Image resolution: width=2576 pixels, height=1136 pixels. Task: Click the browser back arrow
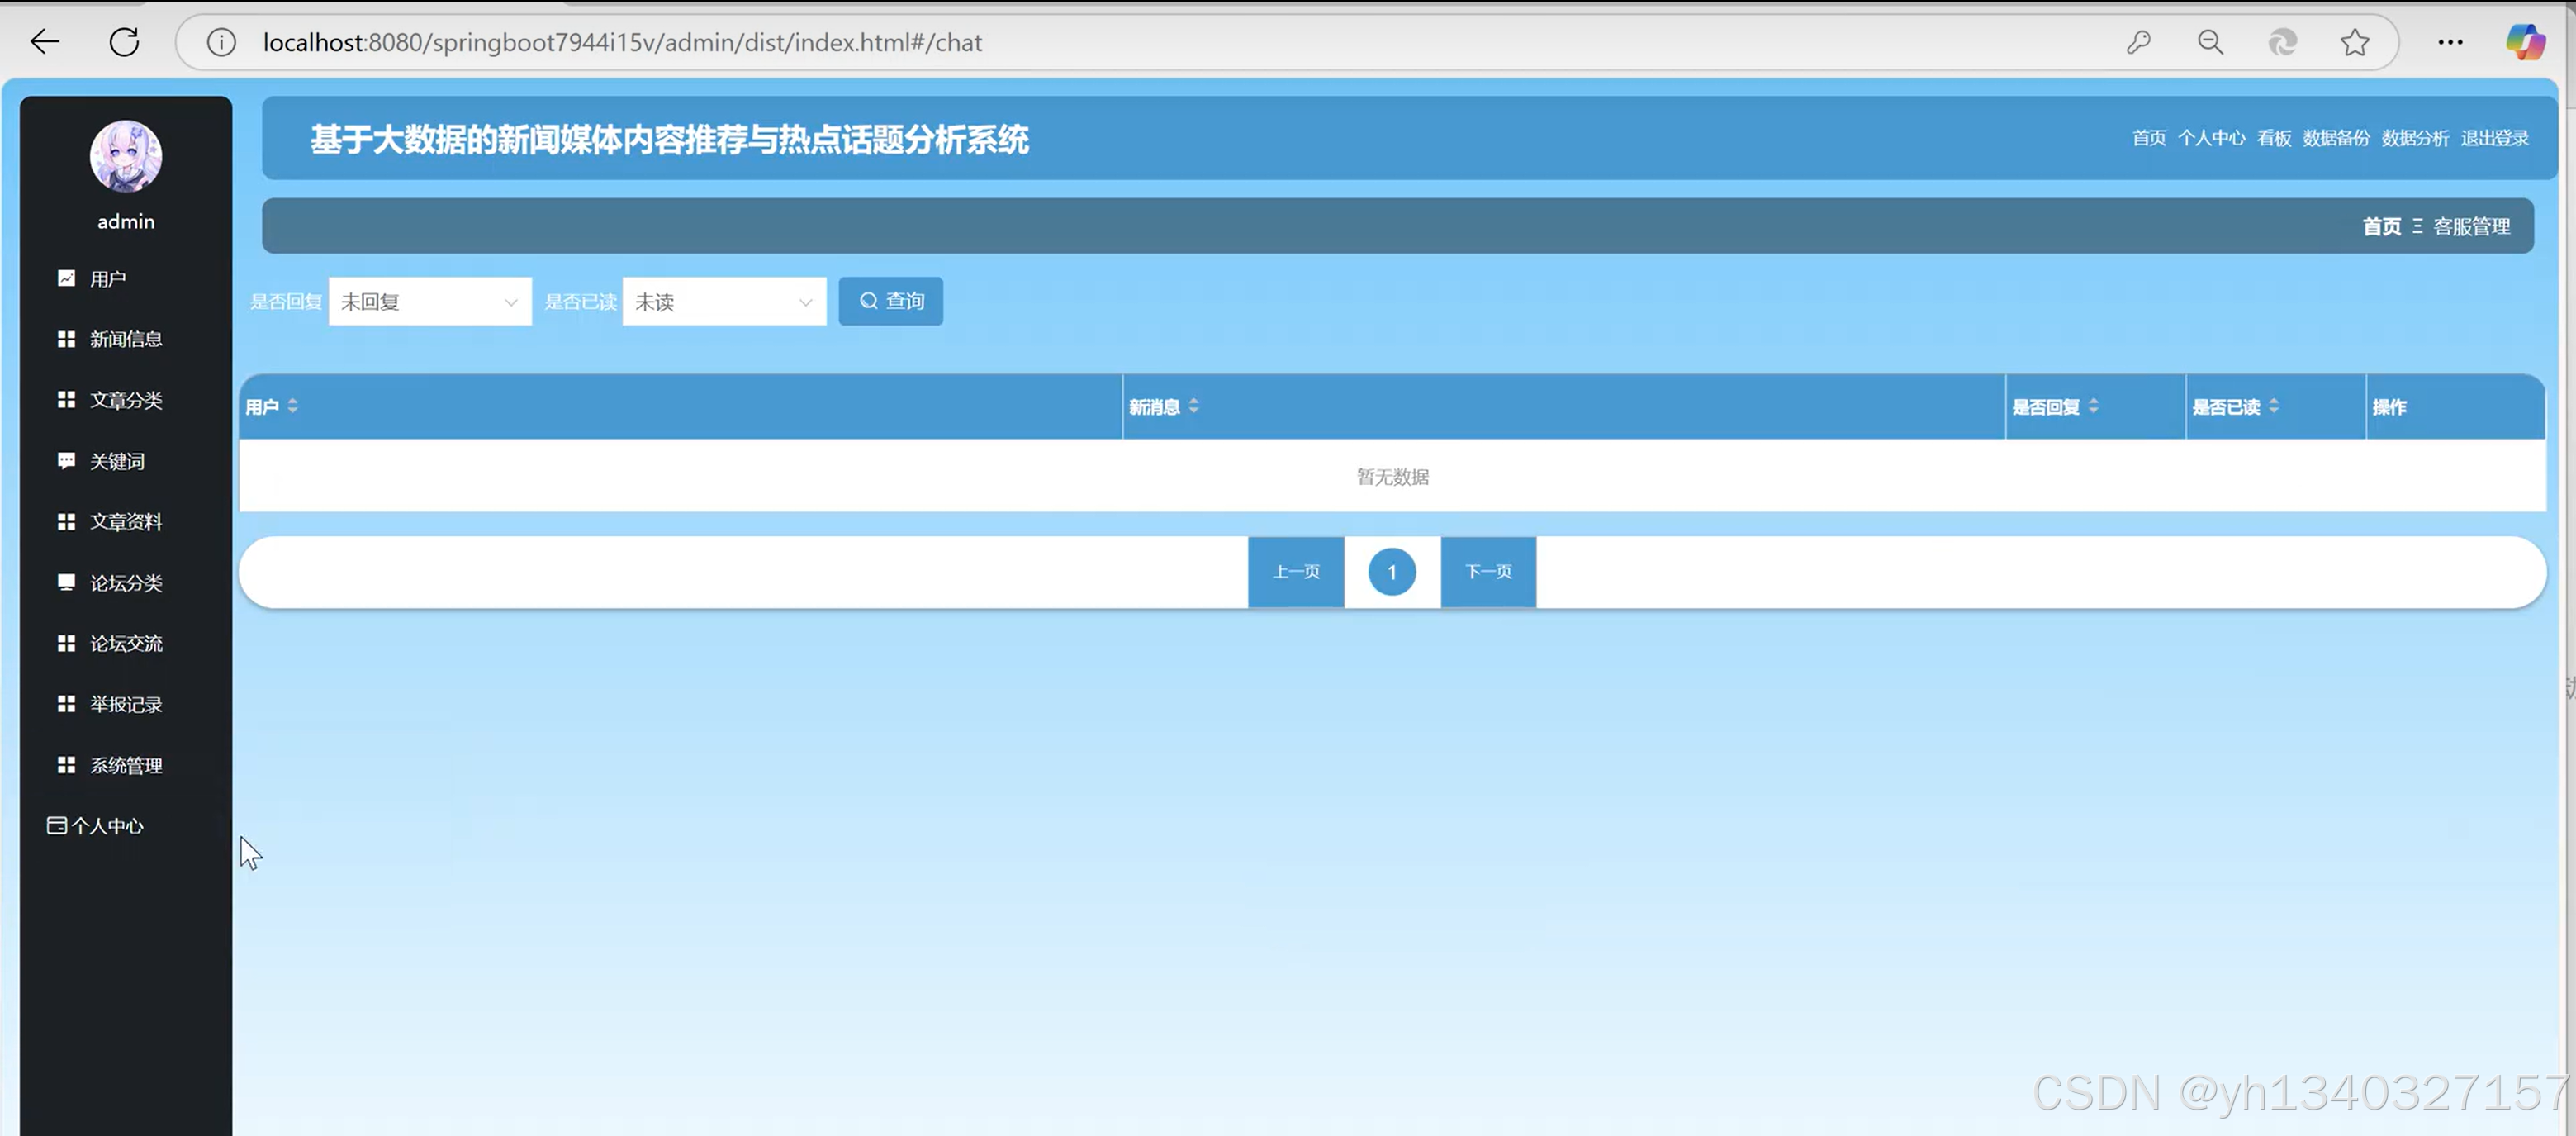click(x=45, y=42)
